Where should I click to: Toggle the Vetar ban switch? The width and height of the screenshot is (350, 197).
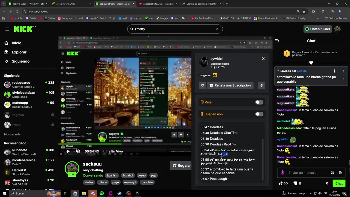(259, 102)
